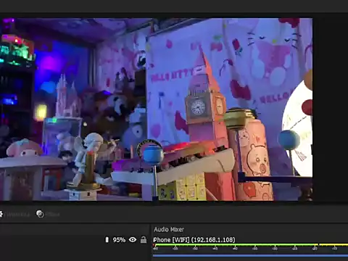This screenshot has height=261, width=348.
Task: Toggle the lock icon on the source
Action: click(144, 240)
